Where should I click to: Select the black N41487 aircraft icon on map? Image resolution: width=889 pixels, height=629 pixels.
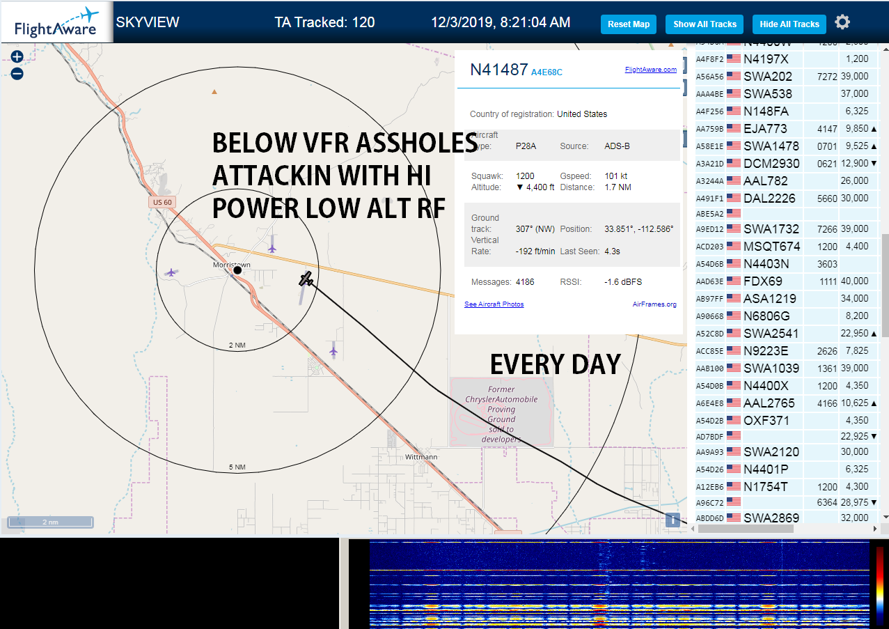306,279
